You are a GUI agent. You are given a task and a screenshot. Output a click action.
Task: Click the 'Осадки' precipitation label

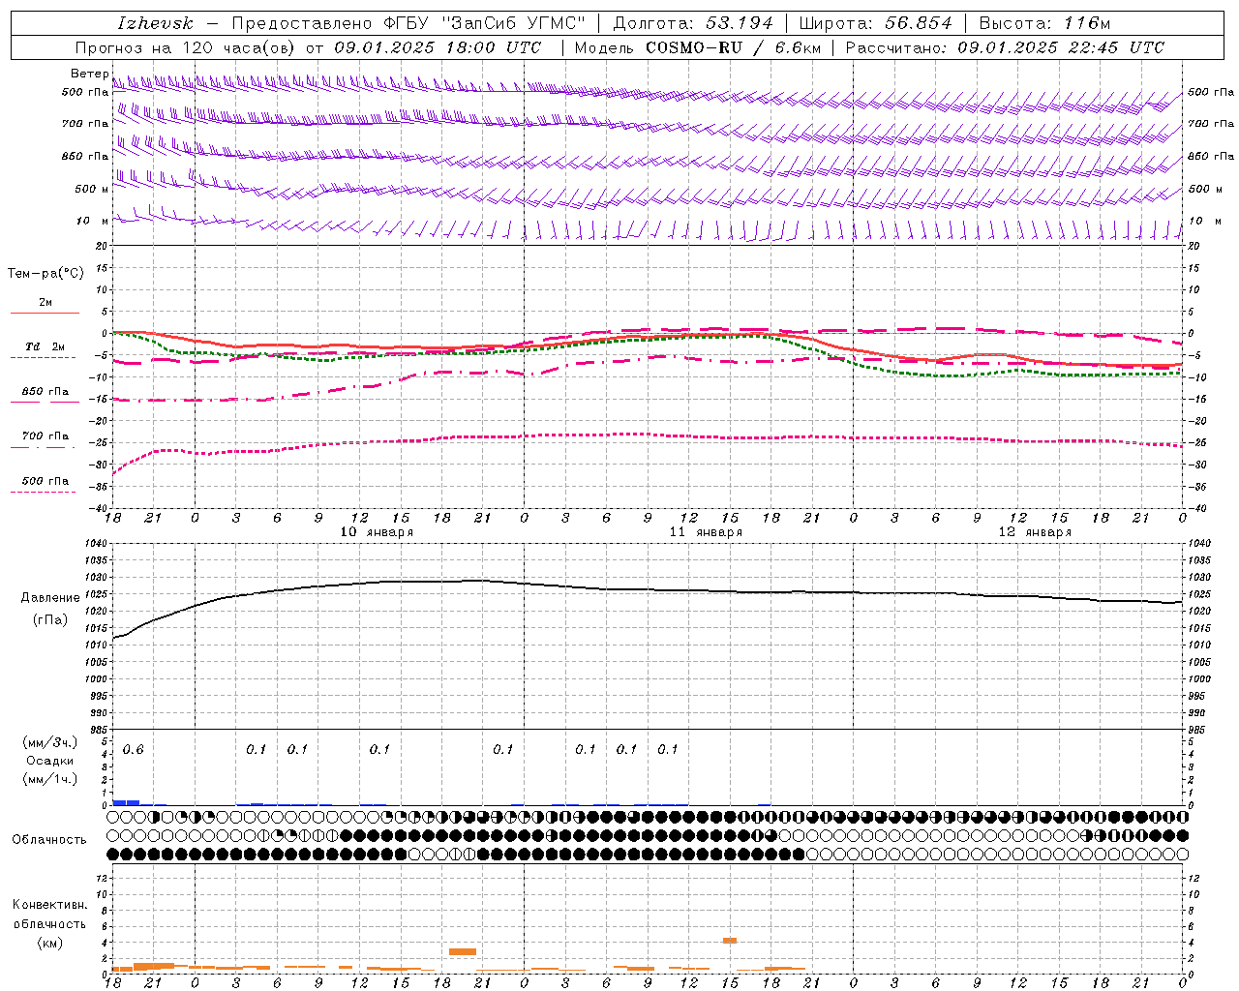(50, 761)
